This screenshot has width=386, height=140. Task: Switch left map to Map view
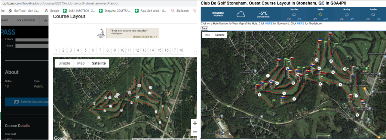[x=81, y=63]
